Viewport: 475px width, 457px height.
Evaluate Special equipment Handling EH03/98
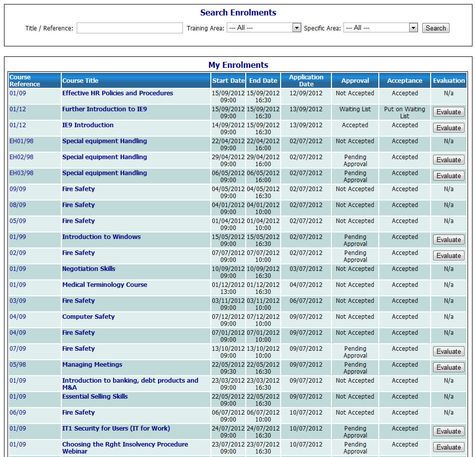tap(449, 176)
